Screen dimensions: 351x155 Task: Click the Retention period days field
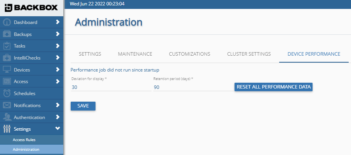click(x=192, y=87)
